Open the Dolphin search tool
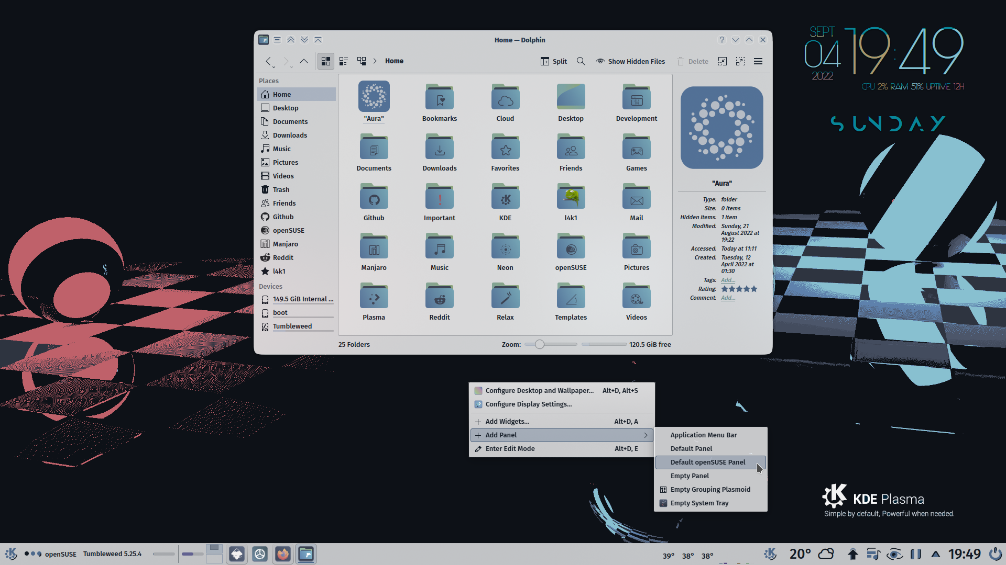 581,61
